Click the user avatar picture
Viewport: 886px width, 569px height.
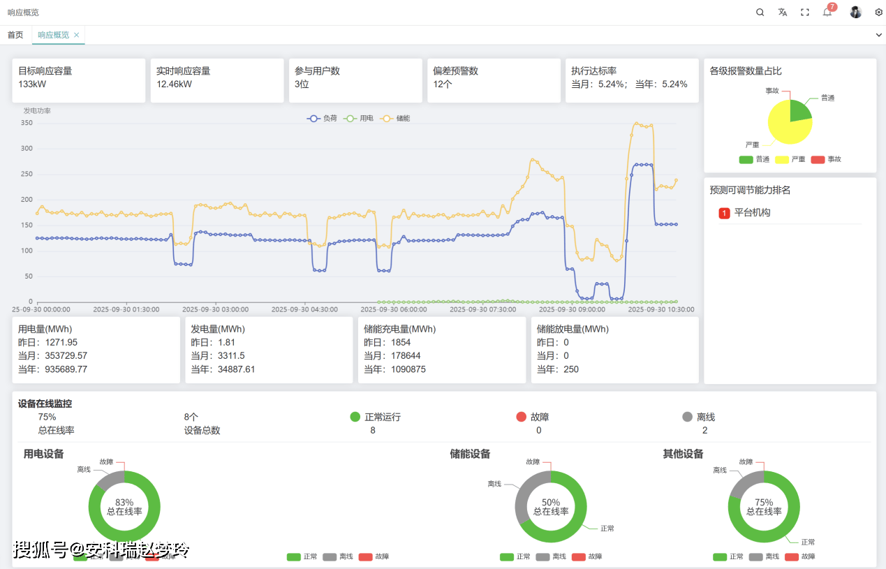pyautogui.click(x=855, y=13)
